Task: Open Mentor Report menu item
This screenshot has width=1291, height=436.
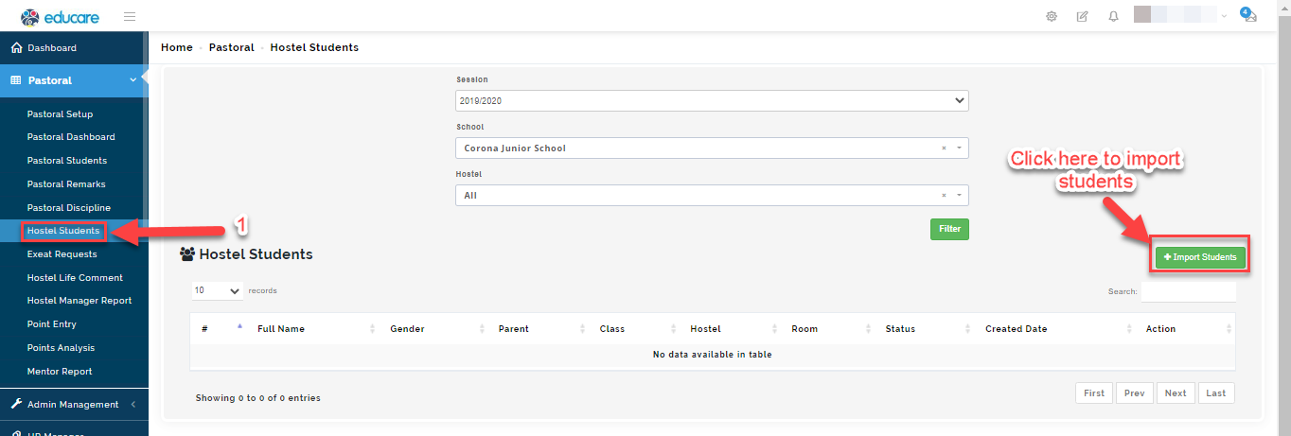Action: point(60,372)
